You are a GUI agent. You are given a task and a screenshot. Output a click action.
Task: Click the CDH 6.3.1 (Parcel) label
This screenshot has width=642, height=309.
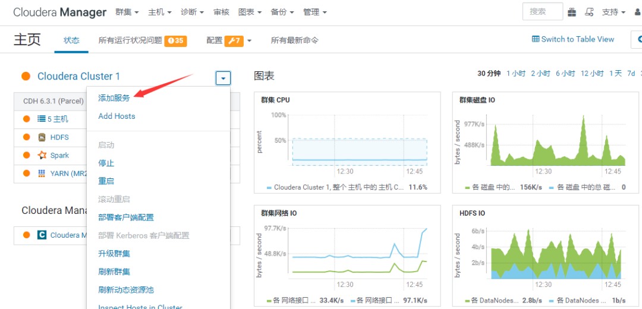[x=53, y=101]
